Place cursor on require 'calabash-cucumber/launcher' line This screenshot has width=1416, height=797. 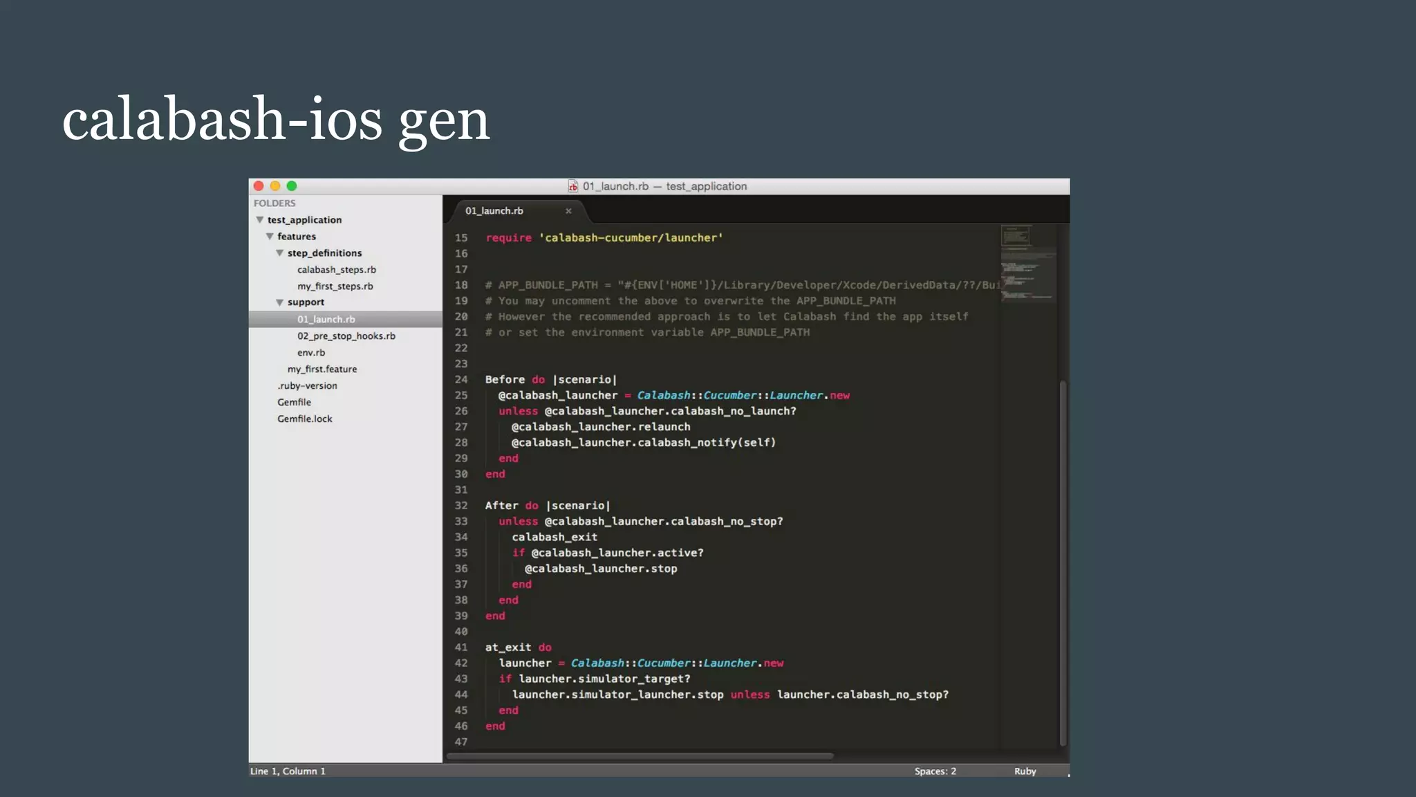click(x=604, y=238)
